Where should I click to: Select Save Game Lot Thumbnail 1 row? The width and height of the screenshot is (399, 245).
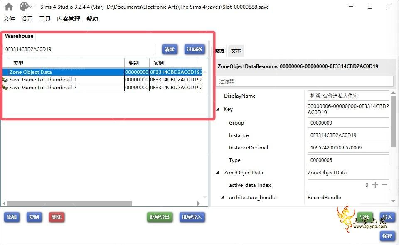pos(102,80)
